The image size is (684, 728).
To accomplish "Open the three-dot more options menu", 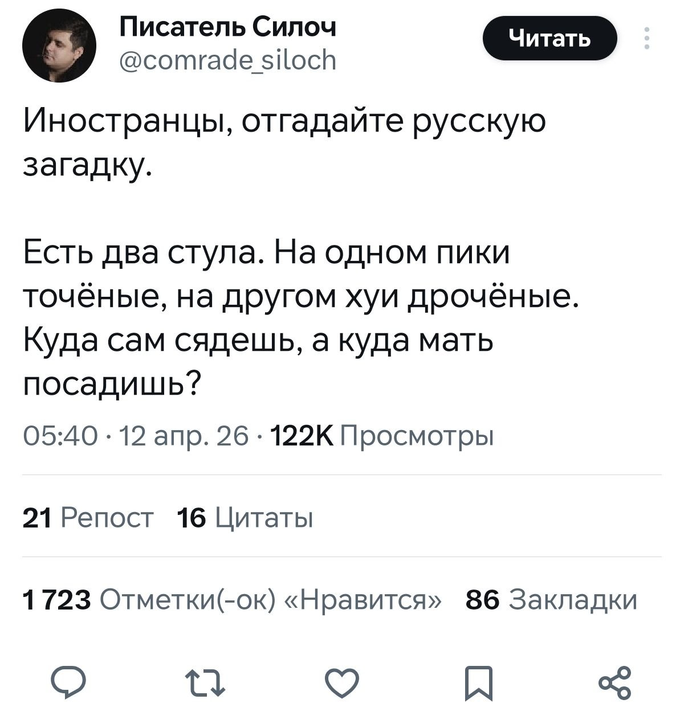I will (x=646, y=39).
